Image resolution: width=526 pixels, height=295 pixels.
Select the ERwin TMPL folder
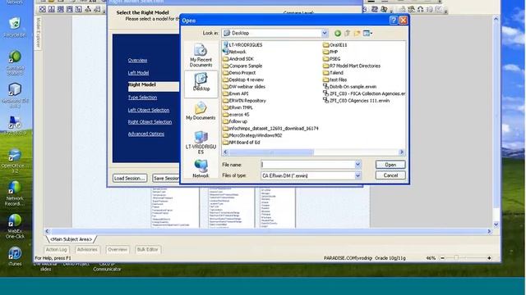click(238, 107)
